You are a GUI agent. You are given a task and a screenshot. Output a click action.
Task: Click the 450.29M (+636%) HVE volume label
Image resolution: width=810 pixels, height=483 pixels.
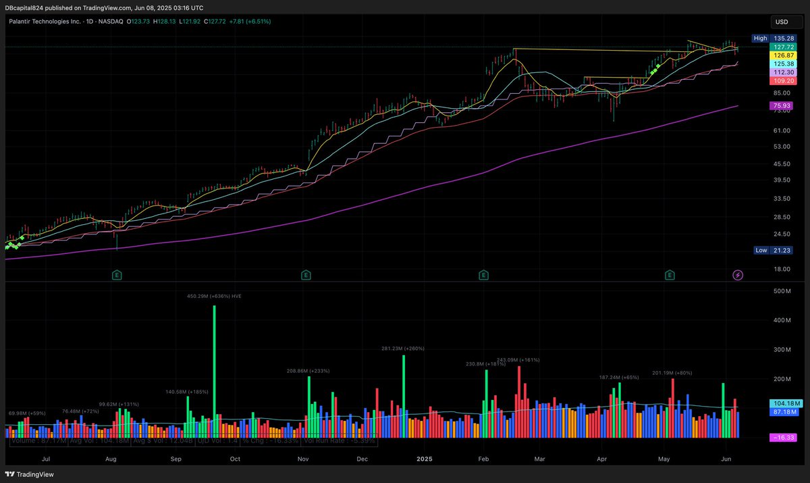point(215,296)
